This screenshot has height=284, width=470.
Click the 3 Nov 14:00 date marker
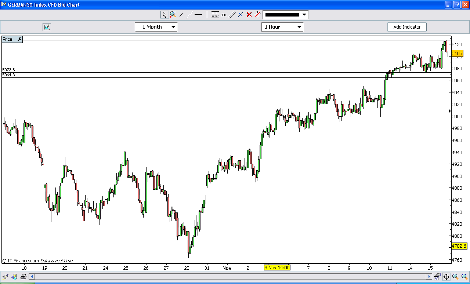pos(277,267)
